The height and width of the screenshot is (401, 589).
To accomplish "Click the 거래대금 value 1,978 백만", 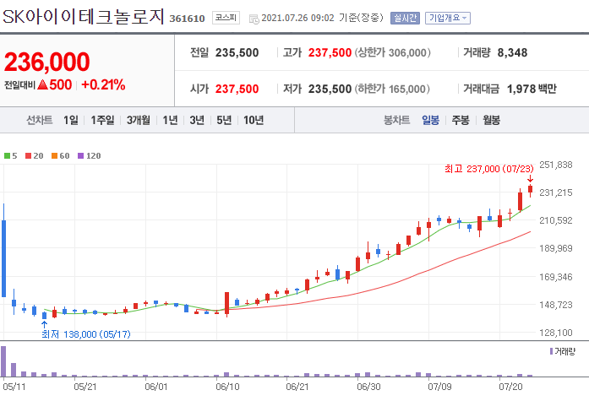I will [532, 89].
